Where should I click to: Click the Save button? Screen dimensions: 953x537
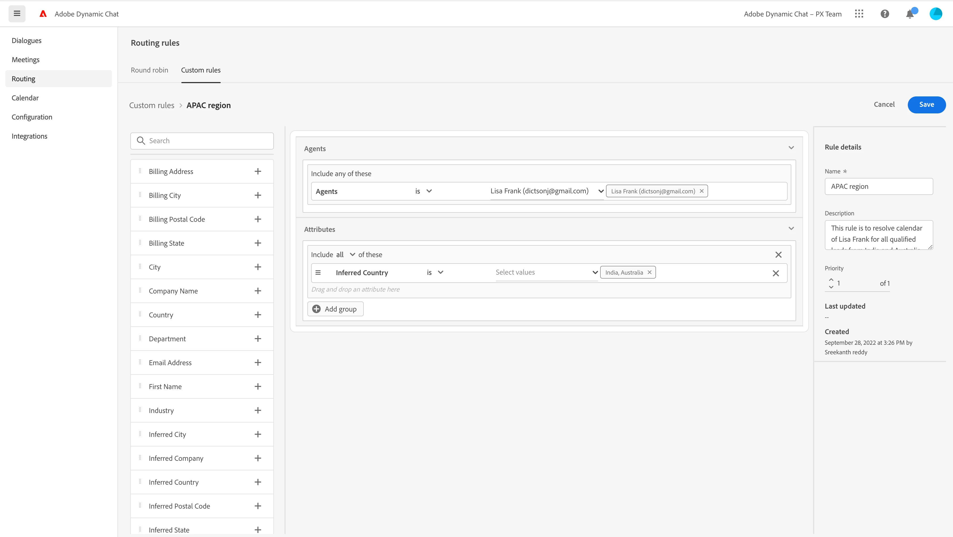[926, 105]
